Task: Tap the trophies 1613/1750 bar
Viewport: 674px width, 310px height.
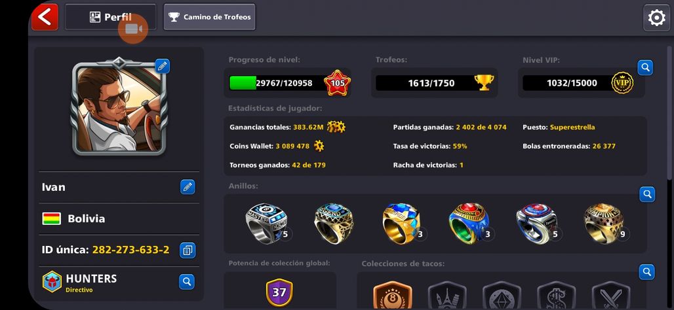Action: point(435,83)
